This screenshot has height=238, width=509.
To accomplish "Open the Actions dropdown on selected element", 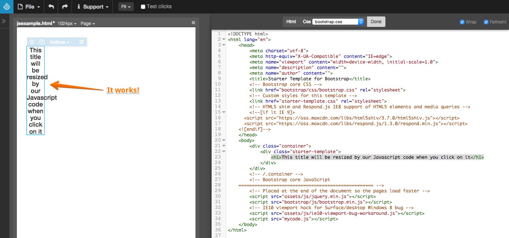I will click(60, 42).
